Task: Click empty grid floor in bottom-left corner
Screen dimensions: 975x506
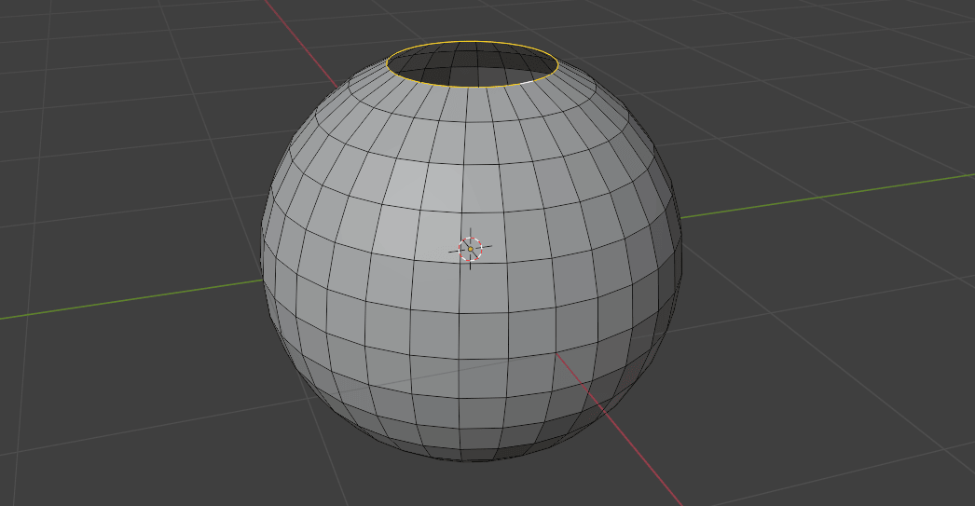Action: coord(75,447)
